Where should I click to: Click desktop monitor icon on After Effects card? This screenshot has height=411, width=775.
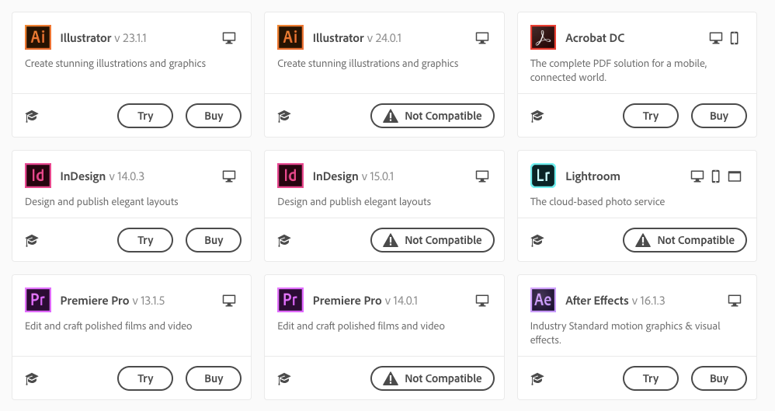coord(735,300)
